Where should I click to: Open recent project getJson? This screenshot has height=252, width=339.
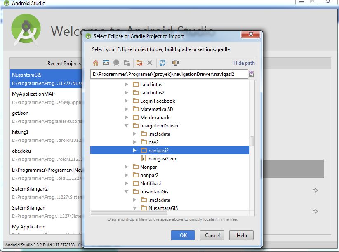point(46,117)
